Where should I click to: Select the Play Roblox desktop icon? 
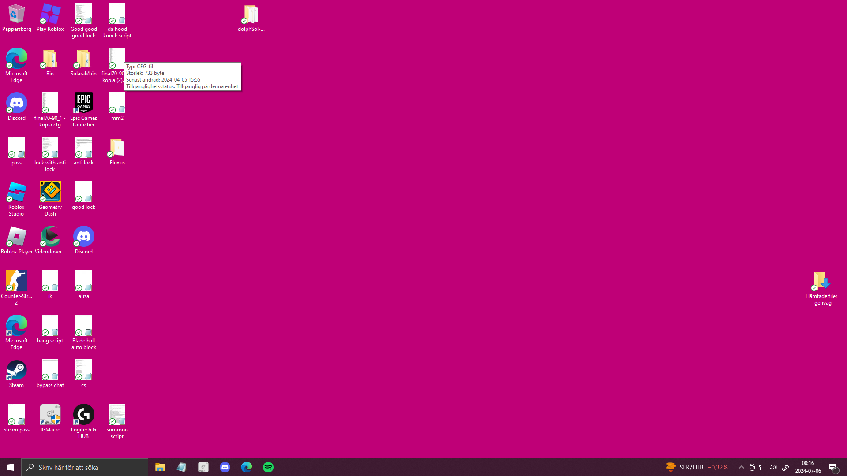tap(50, 18)
